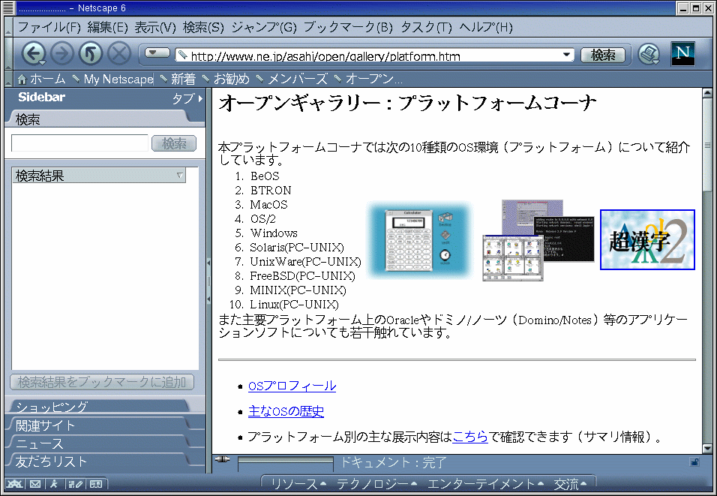Viewport: 717px width, 496px height.
Task: Open the dropdown button left of URL field
Action: pos(157,53)
